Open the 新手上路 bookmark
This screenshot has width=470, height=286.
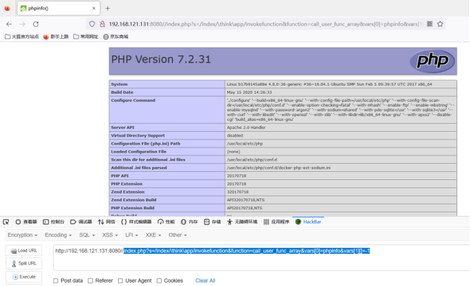[x=56, y=37]
